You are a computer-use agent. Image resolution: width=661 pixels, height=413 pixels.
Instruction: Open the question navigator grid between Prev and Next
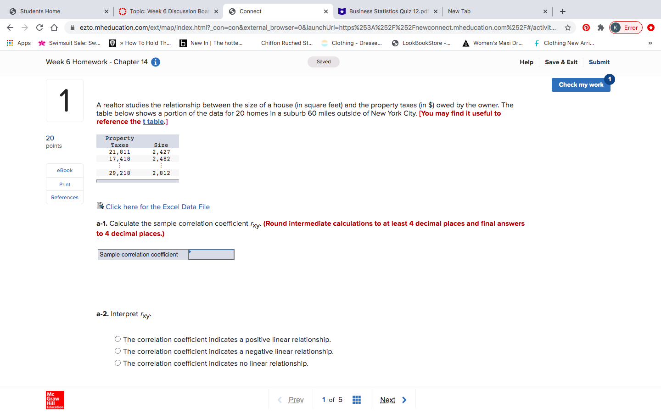coord(357,399)
